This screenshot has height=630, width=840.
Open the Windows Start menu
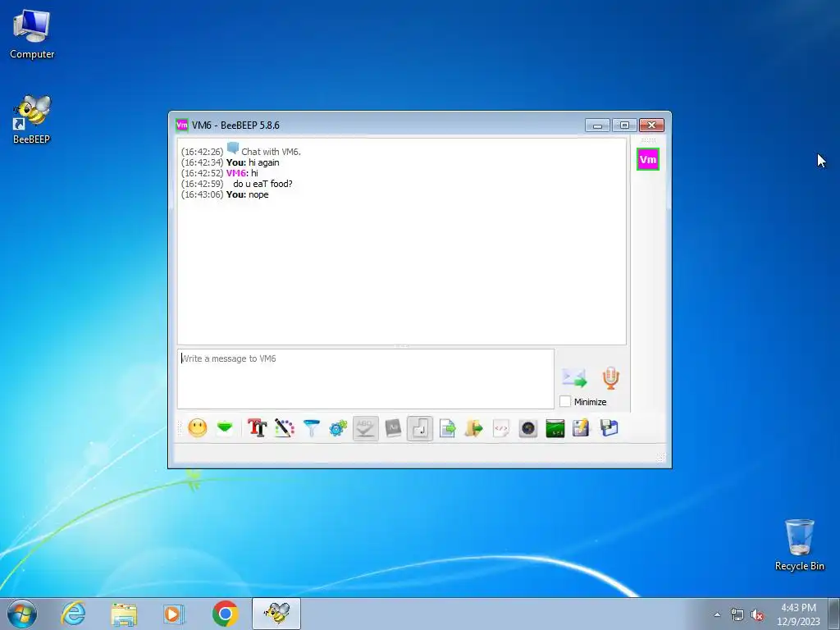point(22,614)
